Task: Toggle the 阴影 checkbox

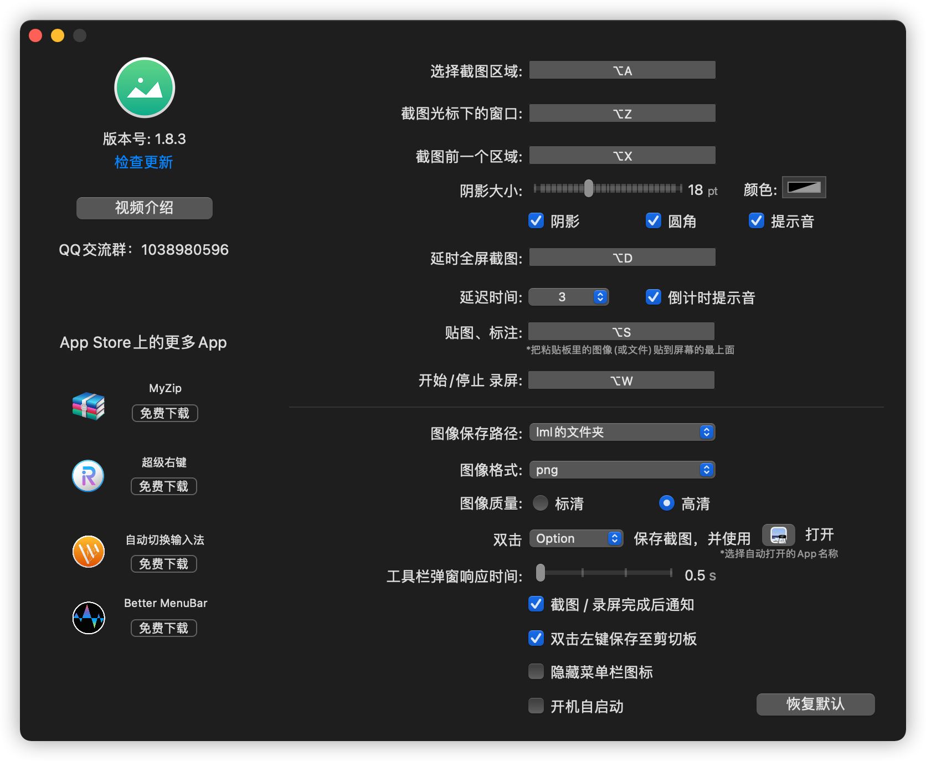Action: coord(535,221)
